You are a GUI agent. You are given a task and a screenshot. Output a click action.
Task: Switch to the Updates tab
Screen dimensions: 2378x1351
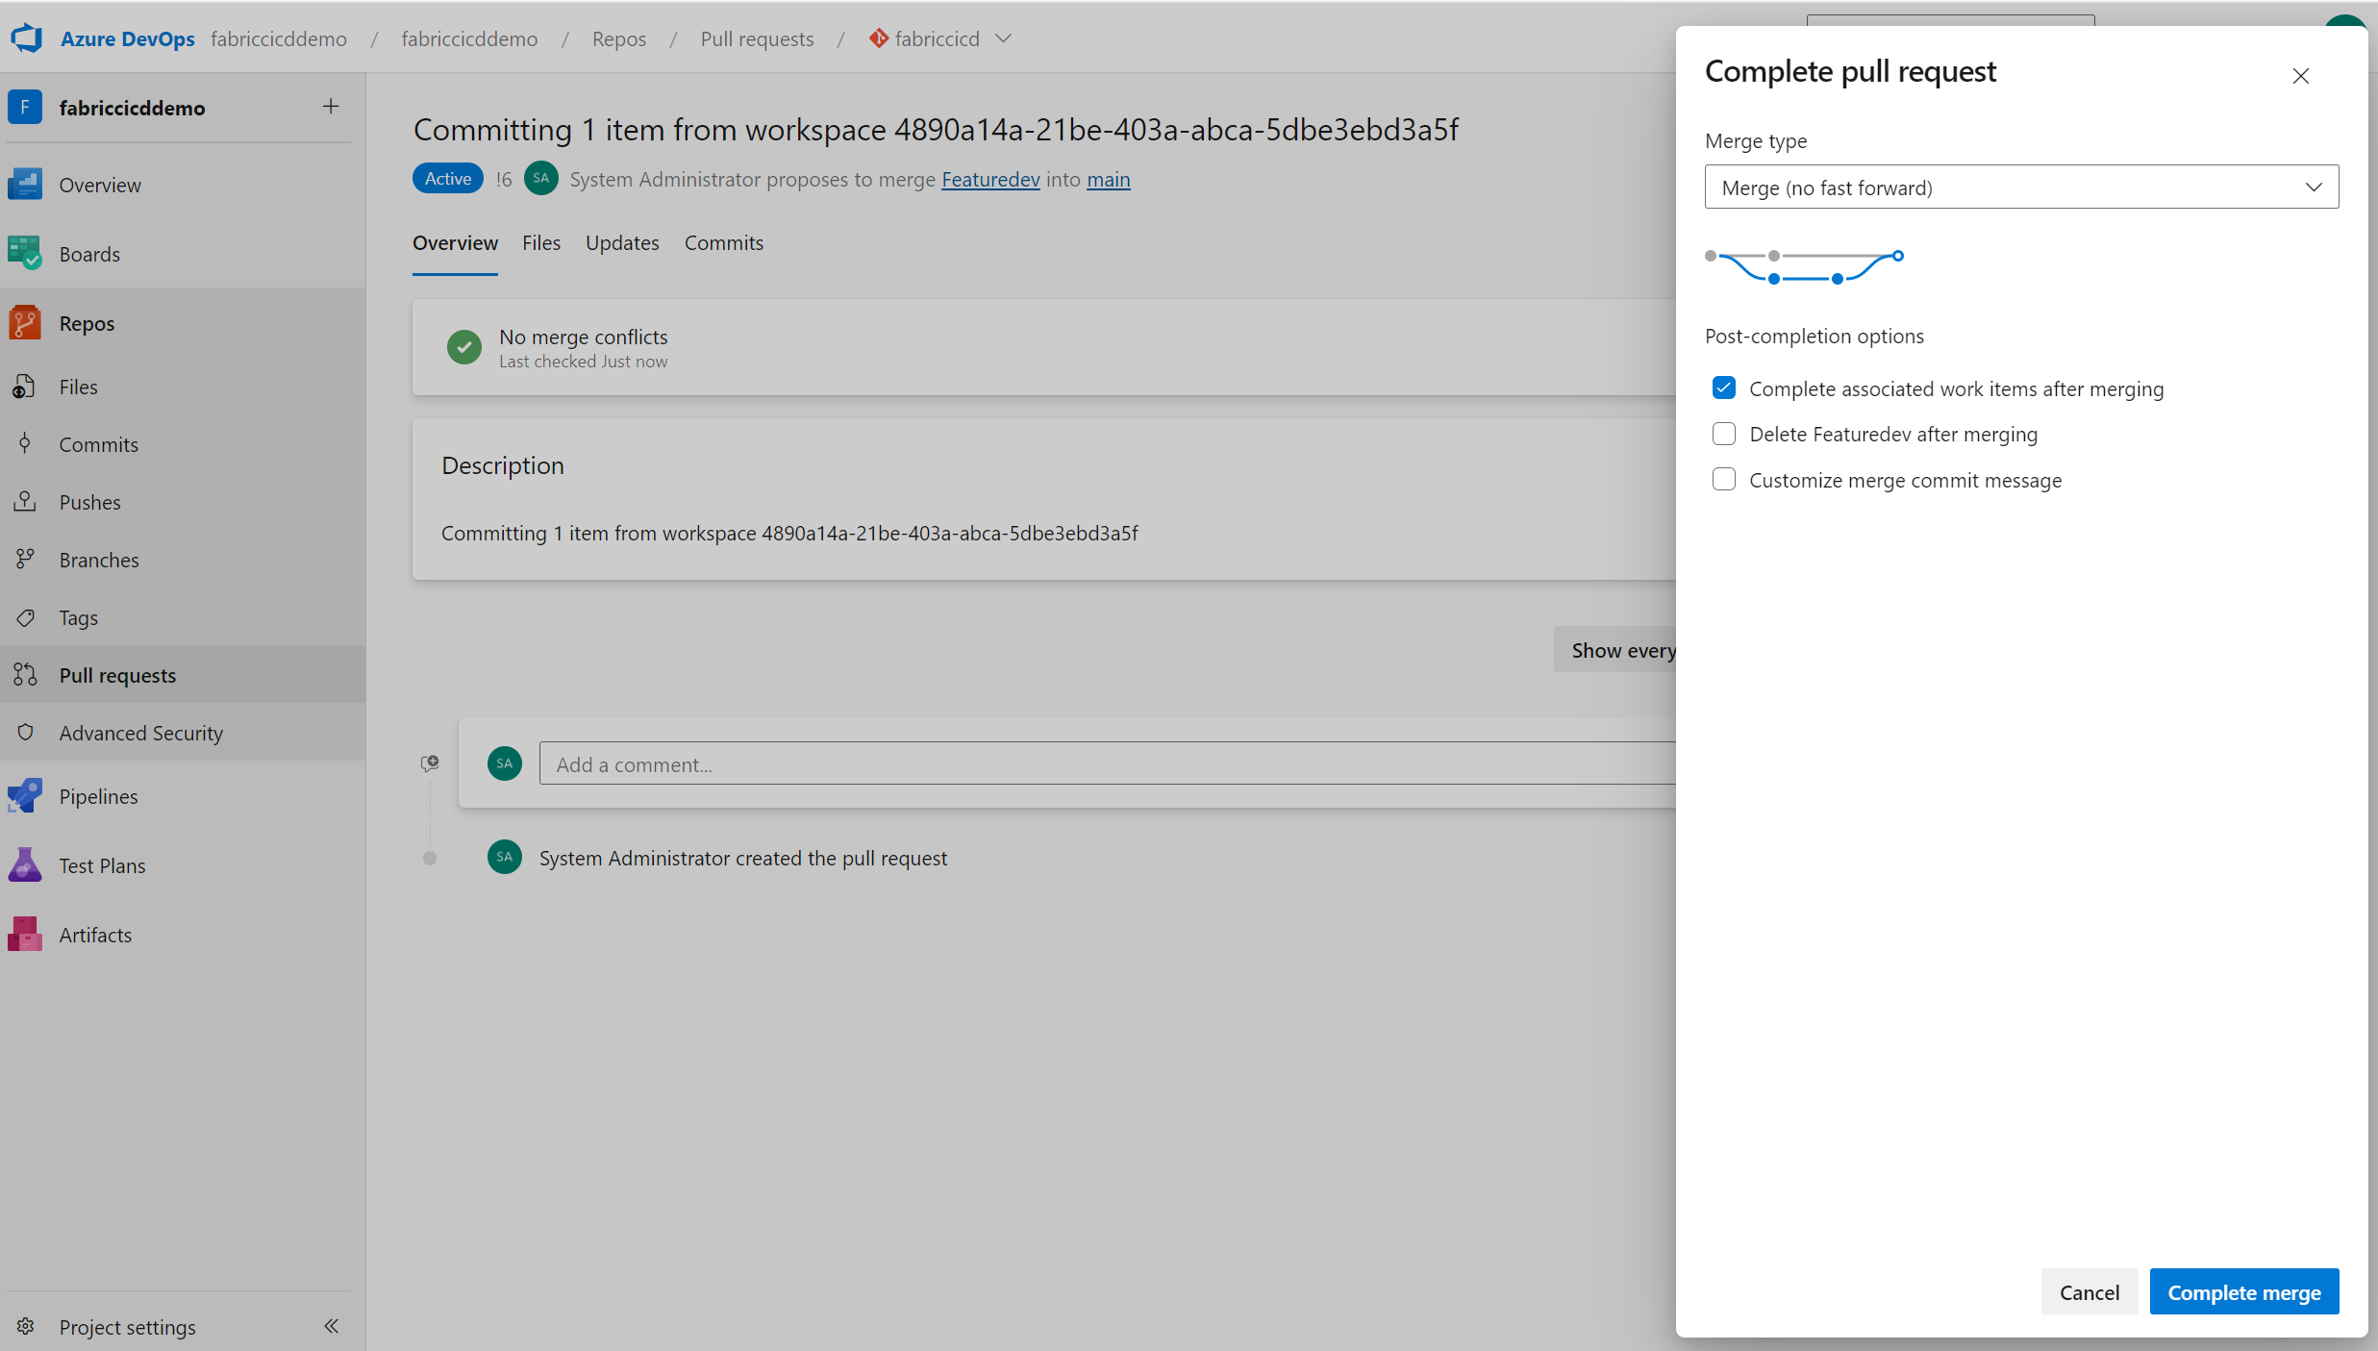(622, 243)
